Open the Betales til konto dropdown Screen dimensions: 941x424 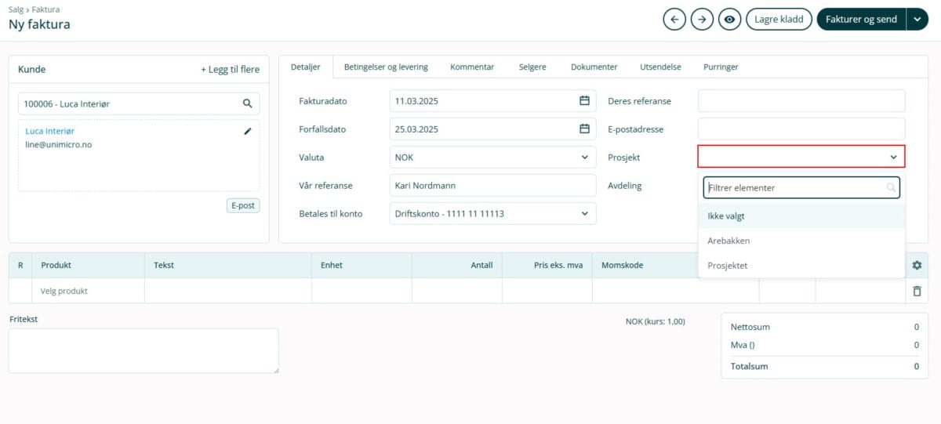(x=584, y=213)
